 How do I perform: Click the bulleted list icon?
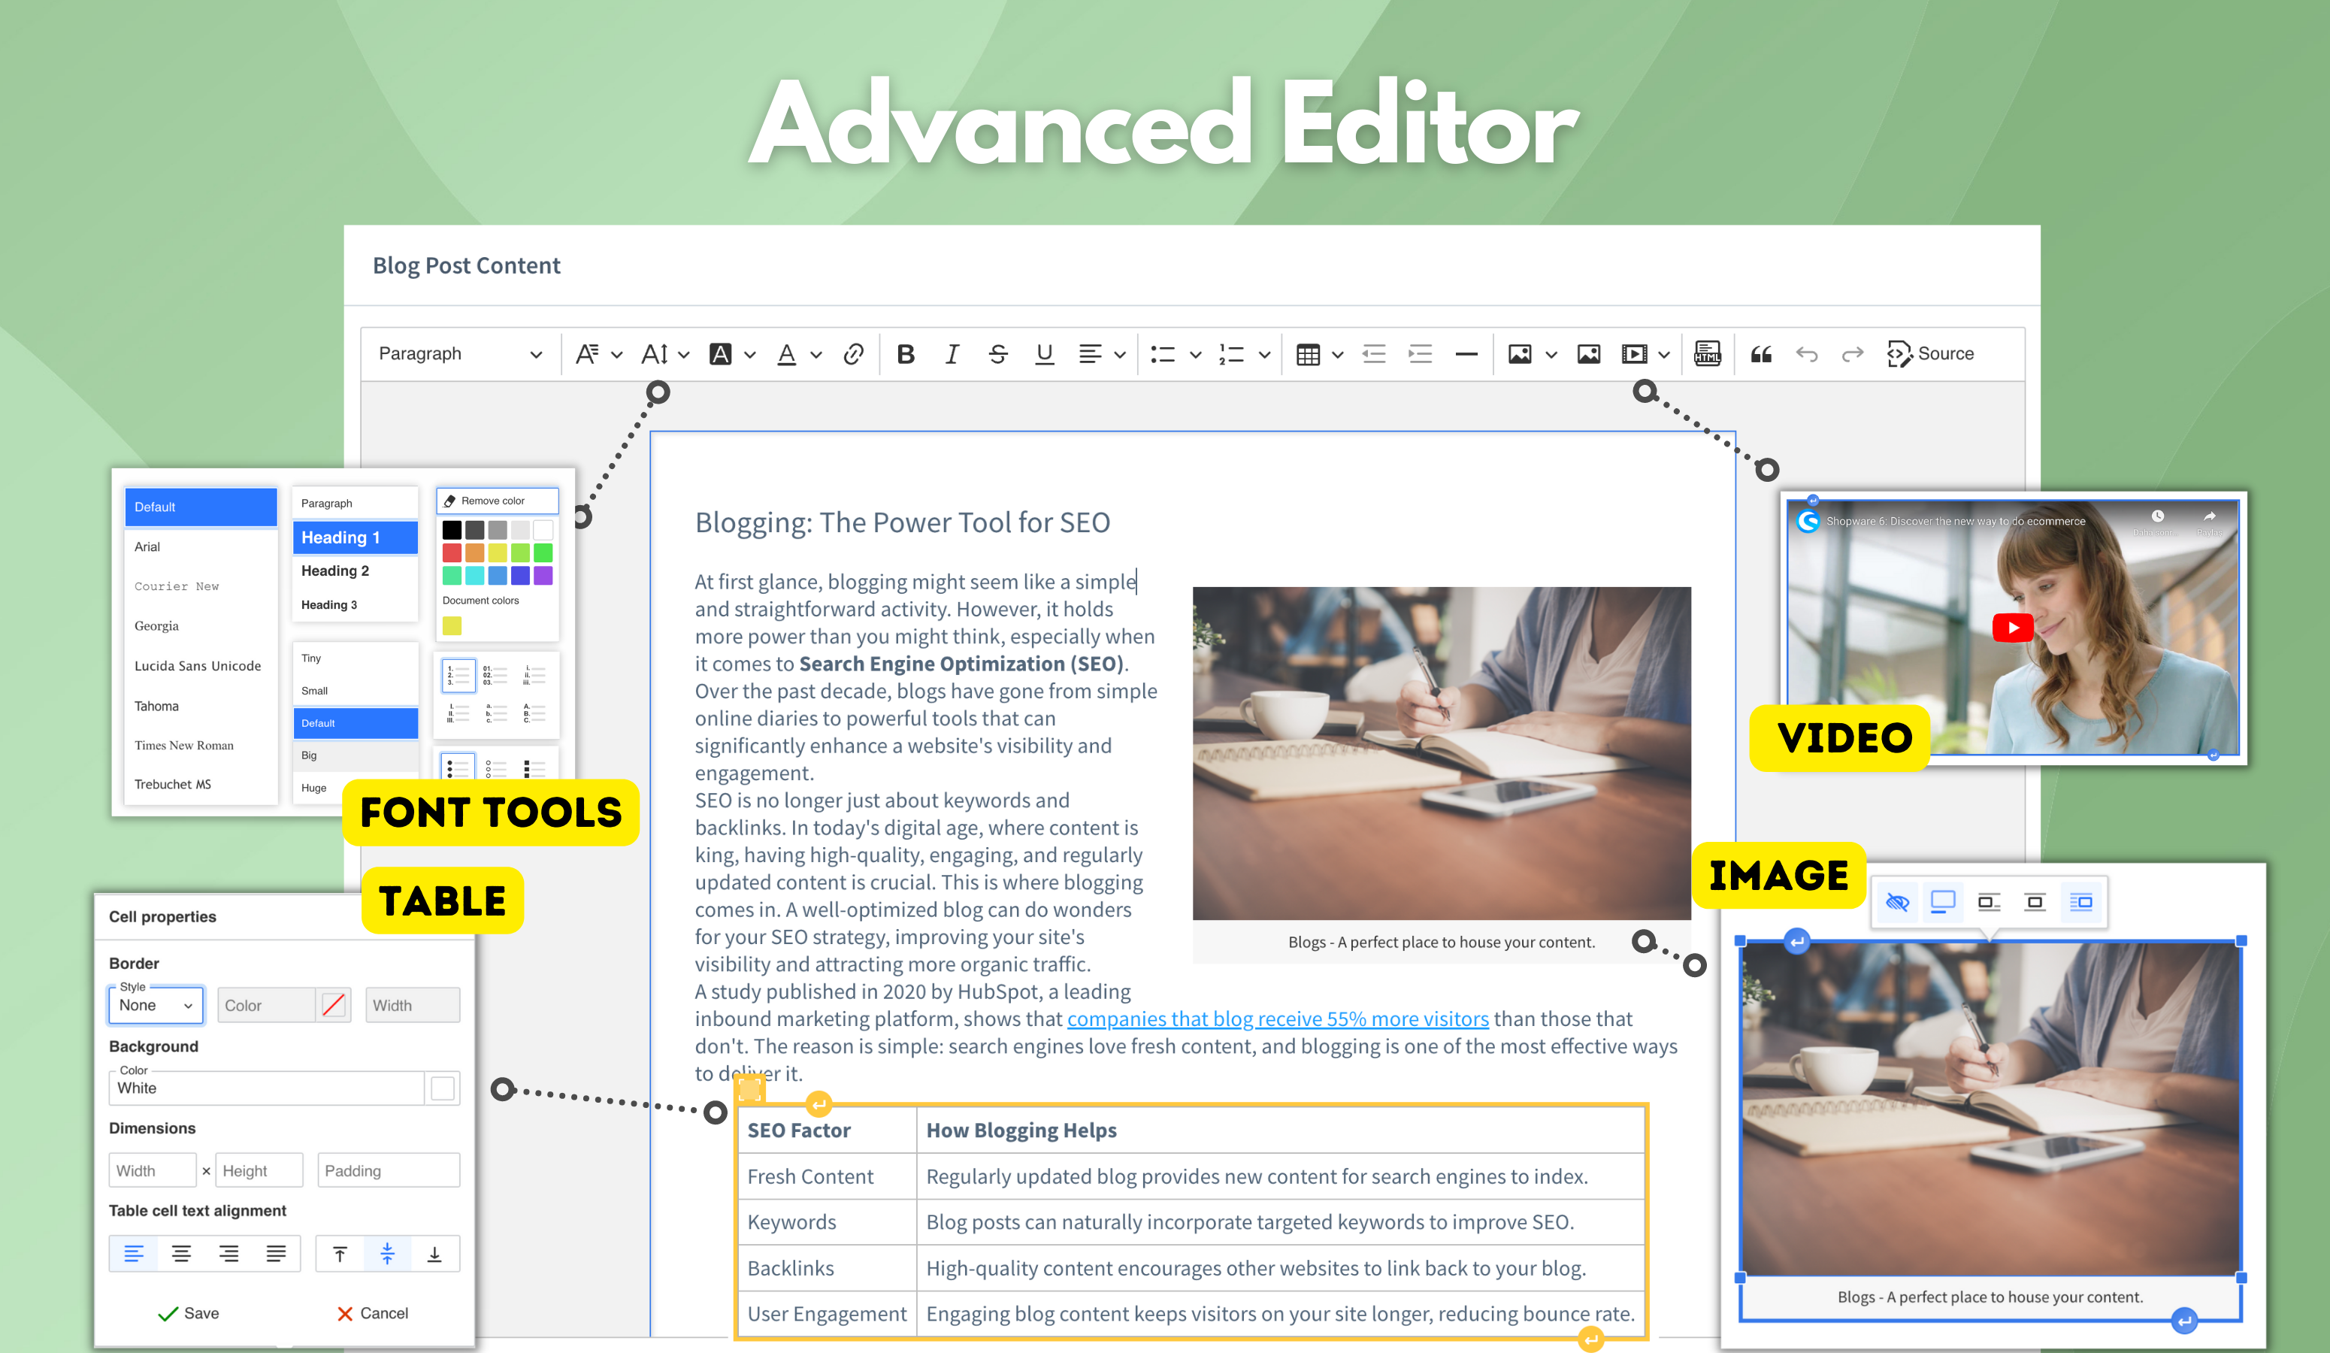pos(1162,354)
